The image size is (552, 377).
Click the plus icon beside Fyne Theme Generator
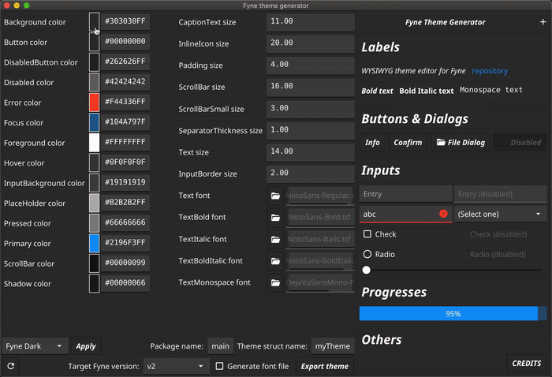[x=543, y=22]
